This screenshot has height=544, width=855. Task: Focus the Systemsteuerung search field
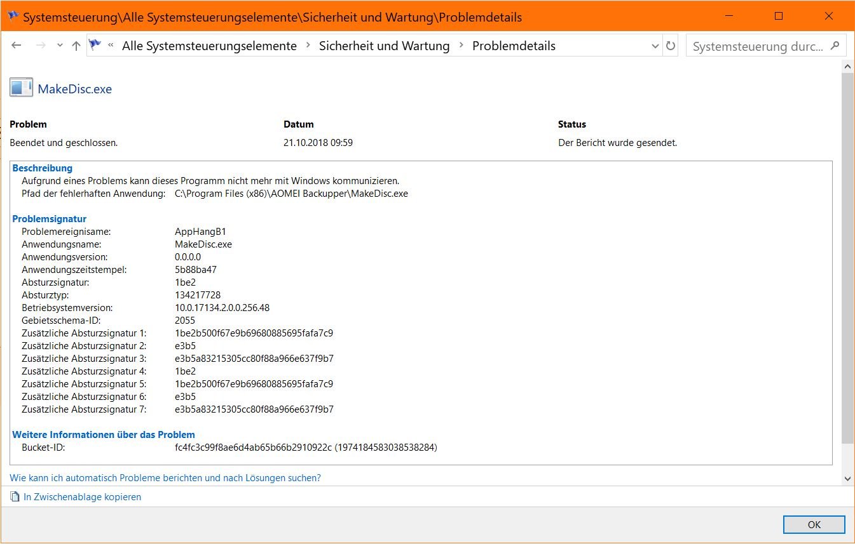[x=756, y=46]
